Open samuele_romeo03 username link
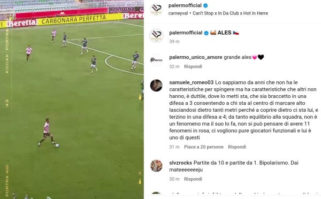Screen dimensions: 321x199 (x=192, y=82)
